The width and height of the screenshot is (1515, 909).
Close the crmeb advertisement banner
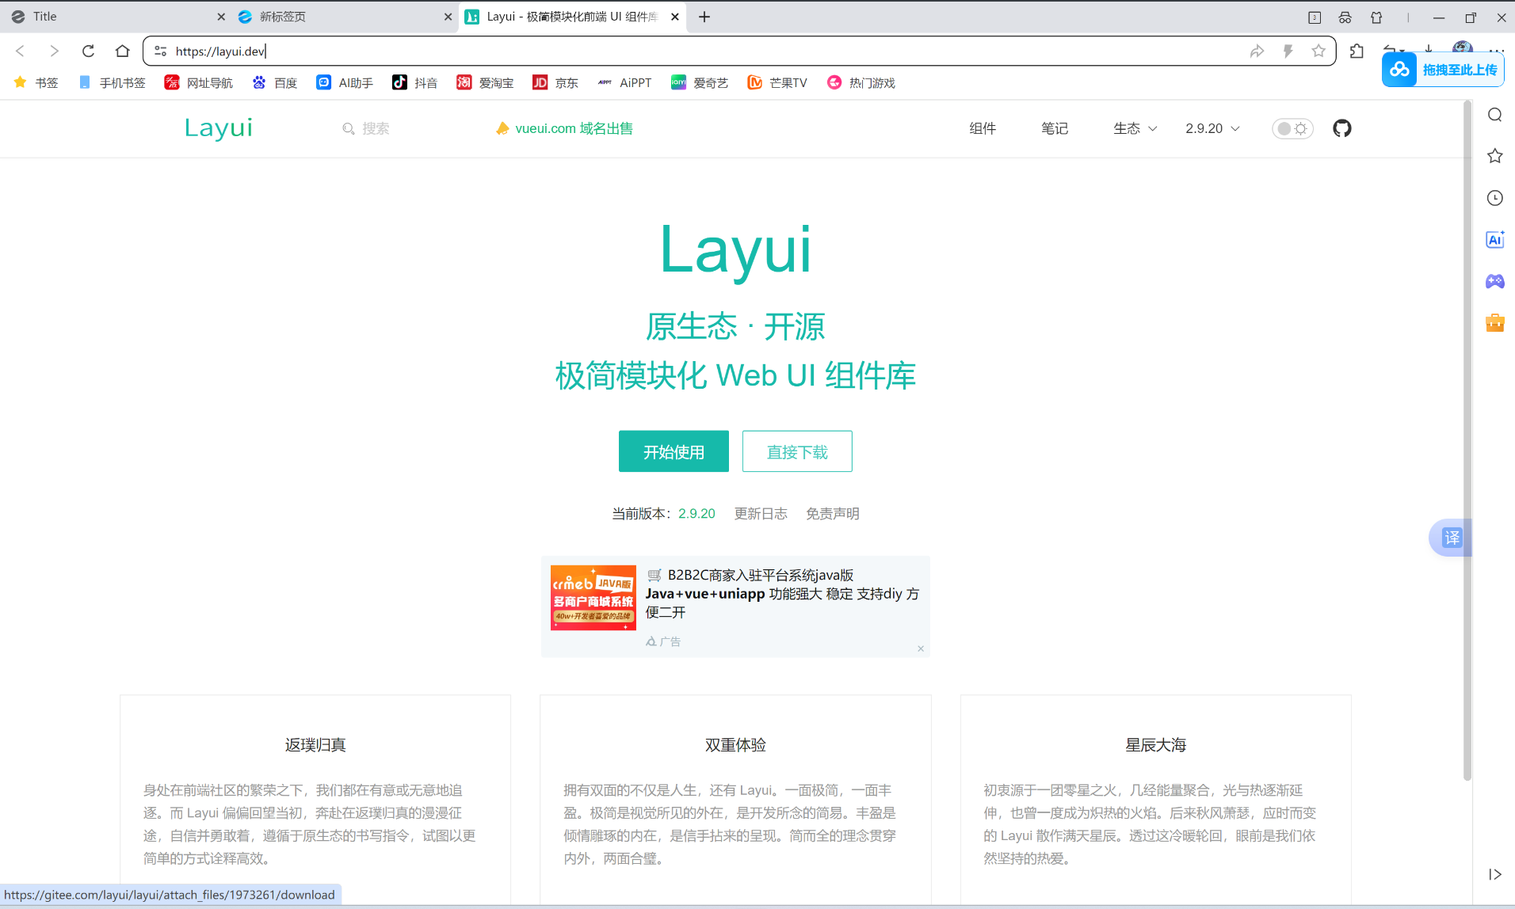(921, 648)
